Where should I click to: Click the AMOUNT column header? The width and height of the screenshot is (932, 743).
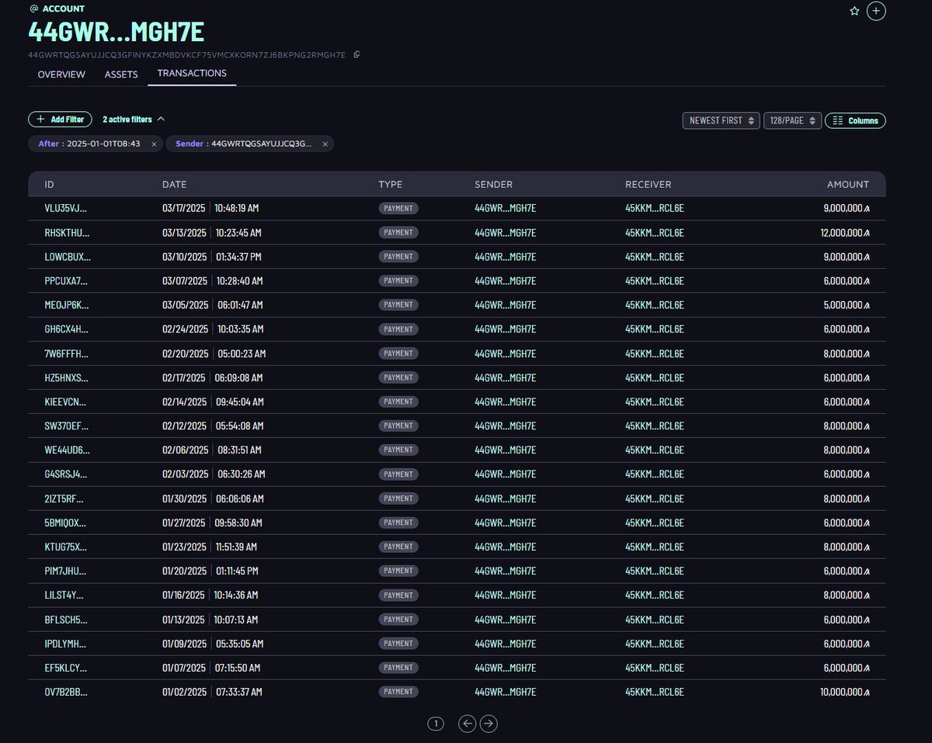coord(848,184)
